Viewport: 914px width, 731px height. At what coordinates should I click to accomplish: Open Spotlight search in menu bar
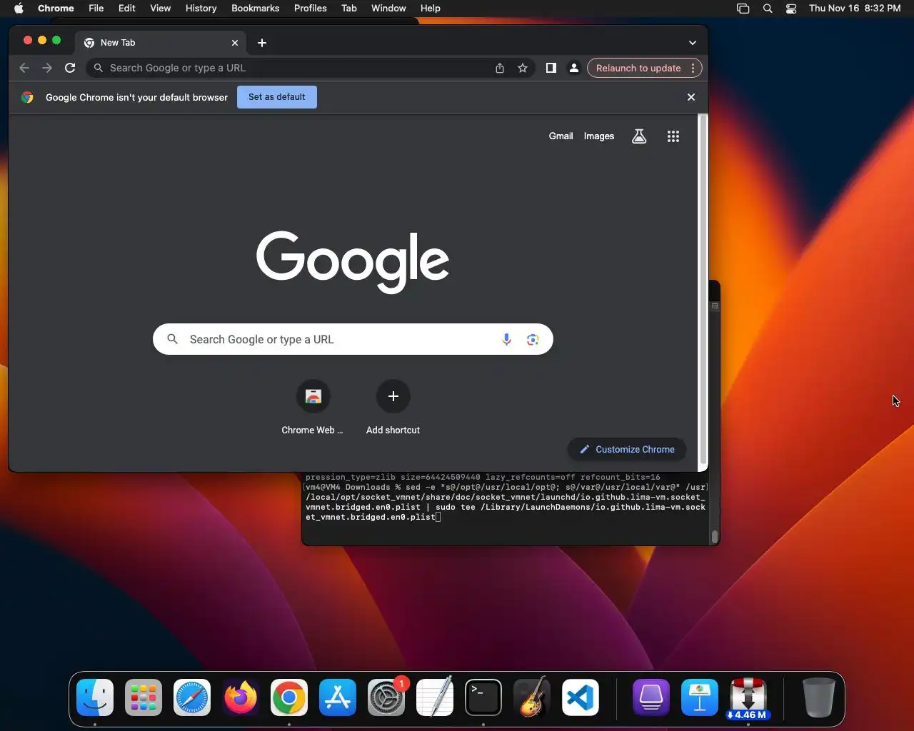768,8
